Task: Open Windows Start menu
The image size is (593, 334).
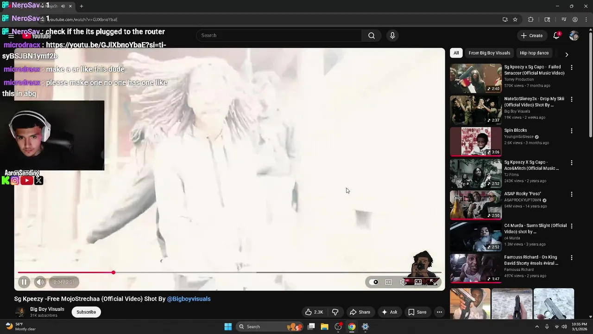Action: pos(228,327)
